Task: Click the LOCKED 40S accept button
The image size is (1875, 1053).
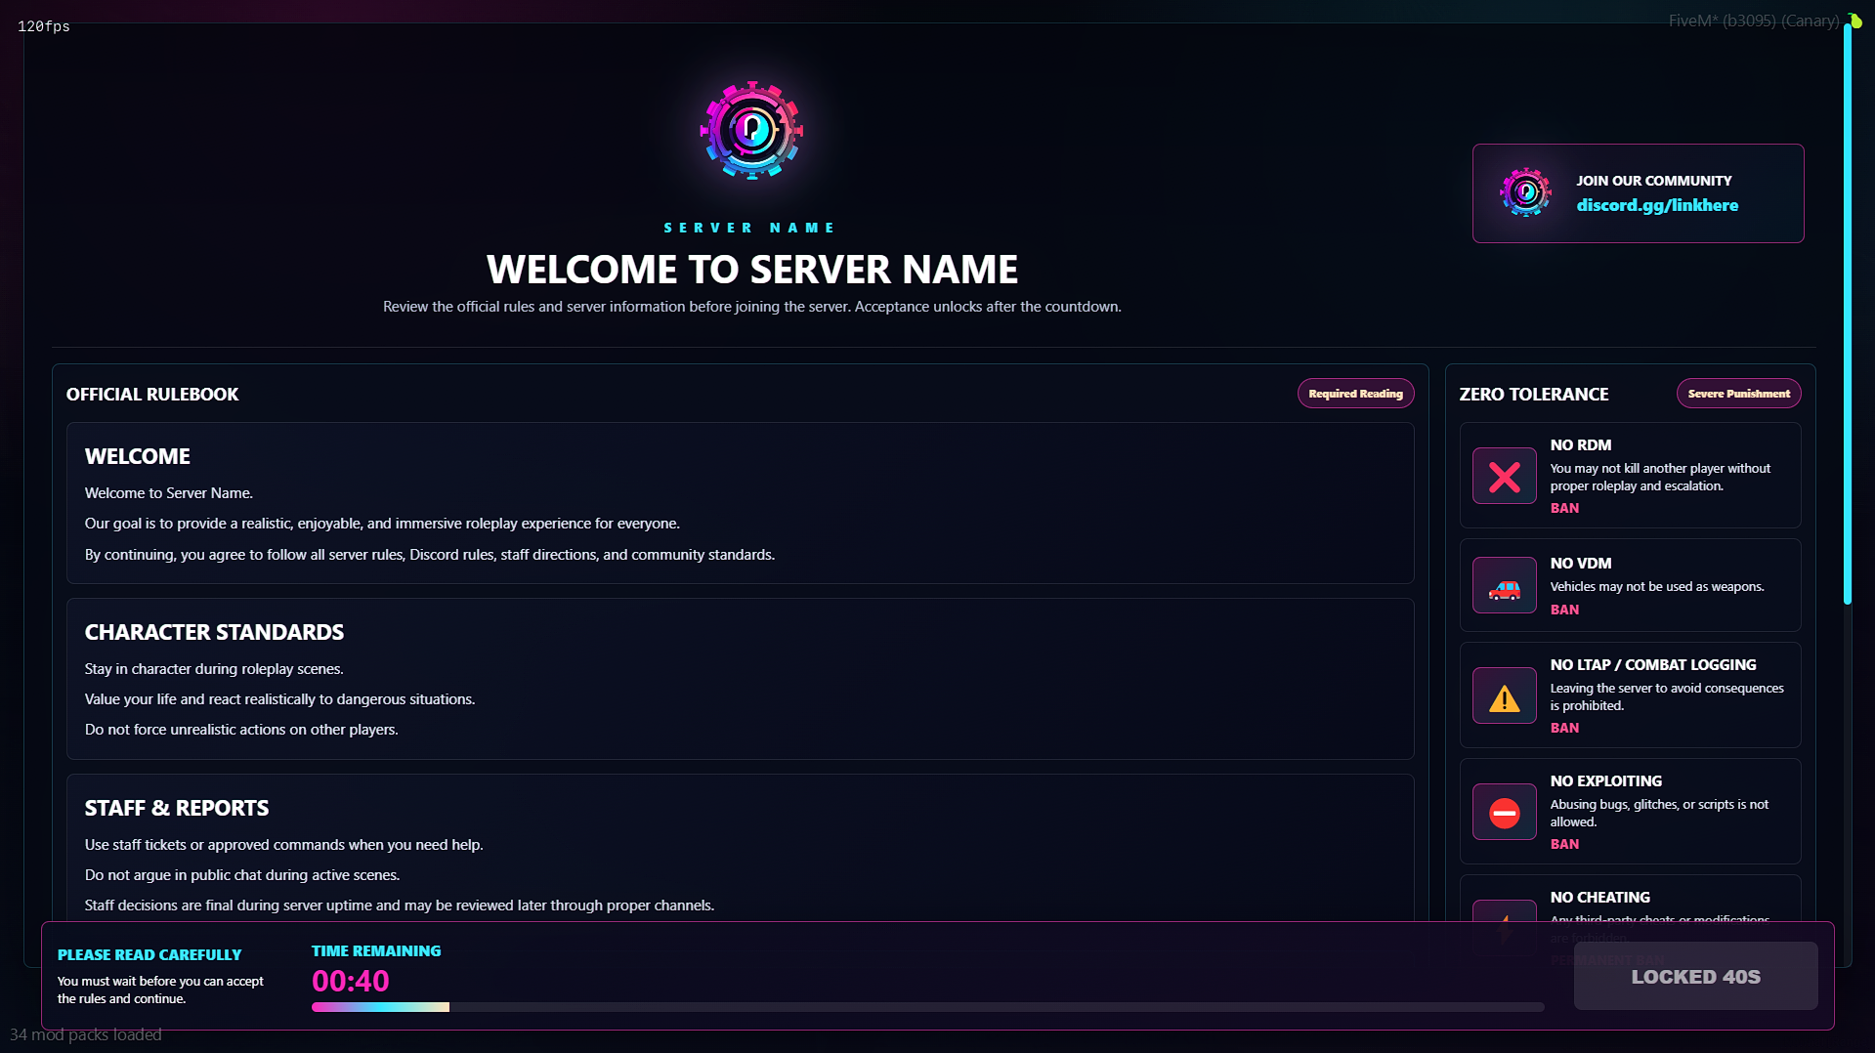Action: (x=1695, y=976)
